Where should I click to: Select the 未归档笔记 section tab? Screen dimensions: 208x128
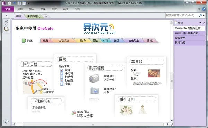coord(34,16)
